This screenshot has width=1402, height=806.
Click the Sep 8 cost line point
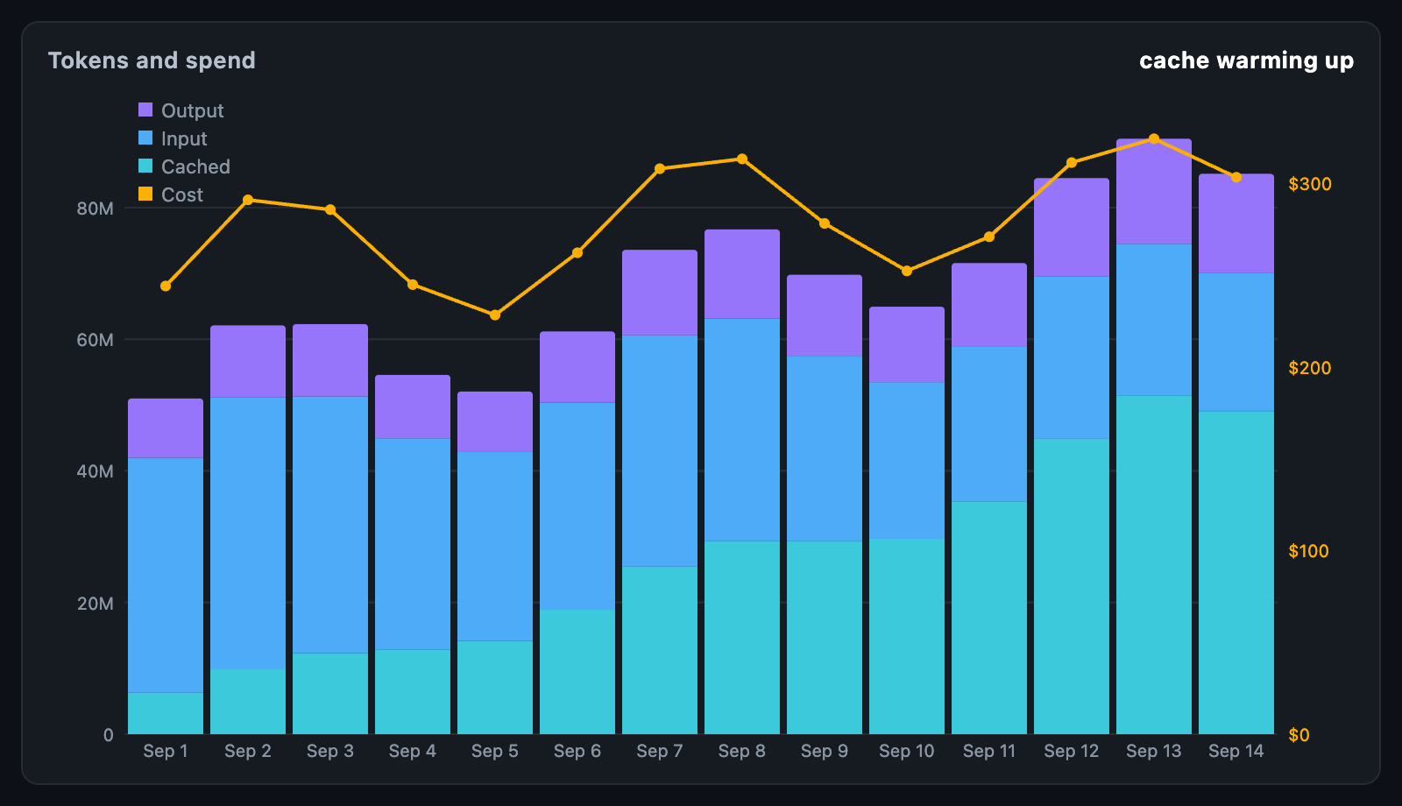coord(742,159)
